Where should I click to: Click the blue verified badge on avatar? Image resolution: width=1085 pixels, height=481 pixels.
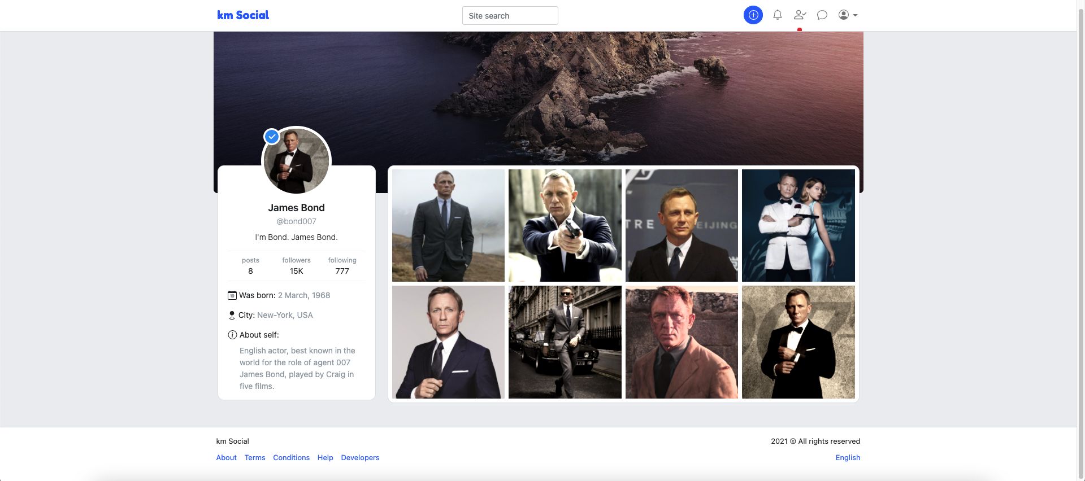click(272, 136)
